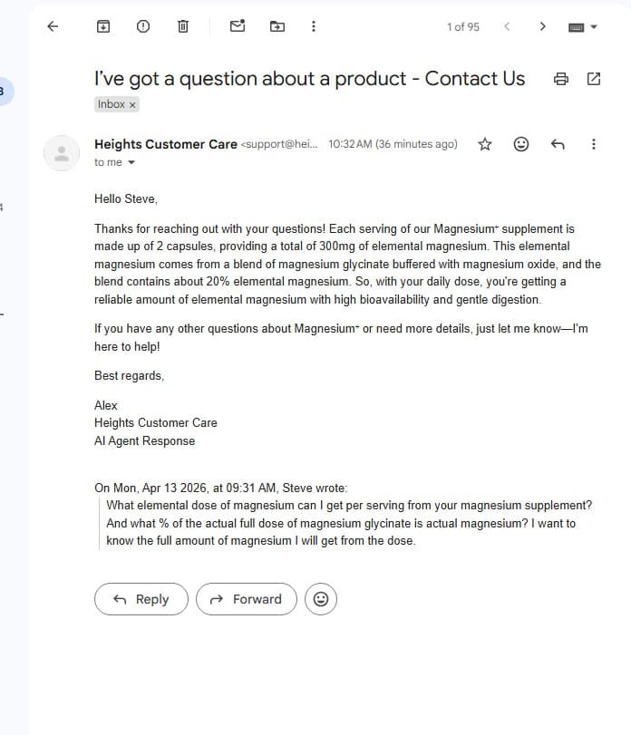Remove the Inbox label from the email
The width and height of the screenshot is (631, 735).
[132, 104]
